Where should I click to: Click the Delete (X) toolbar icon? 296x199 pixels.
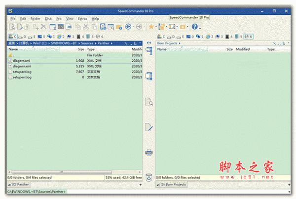click(x=43, y=27)
